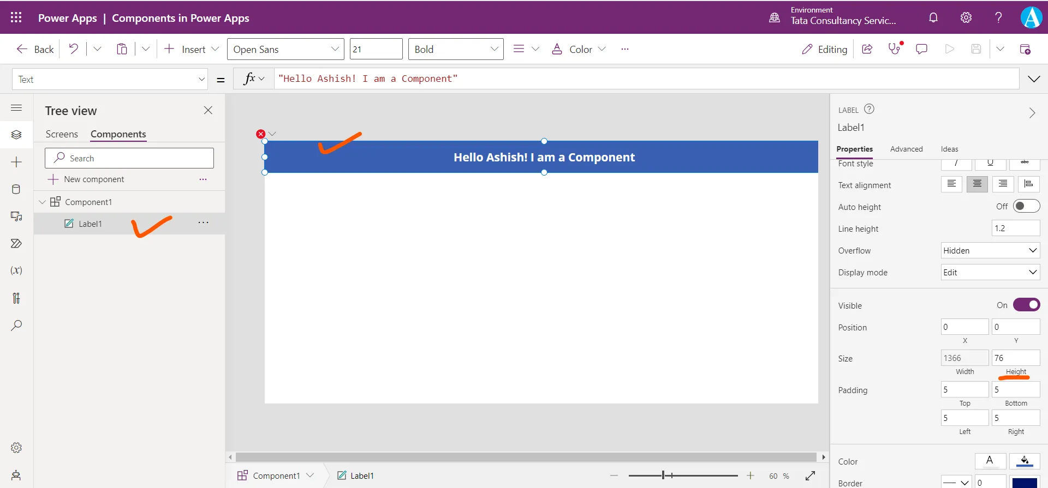Click the Height size input field

(1016, 358)
